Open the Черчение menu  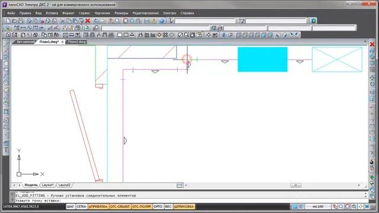(102, 13)
